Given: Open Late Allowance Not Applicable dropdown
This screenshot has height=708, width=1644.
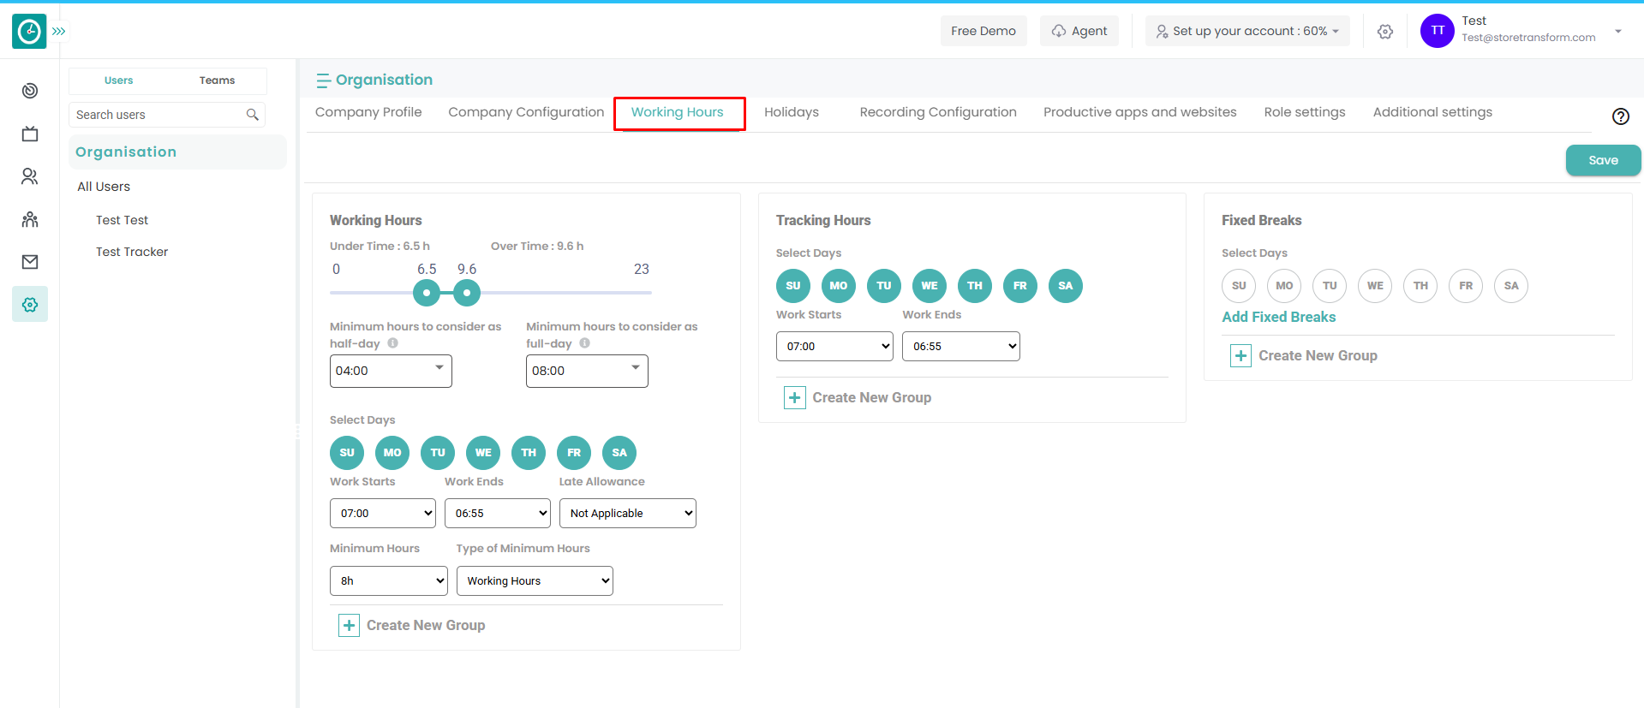Looking at the screenshot, I should [x=628, y=514].
